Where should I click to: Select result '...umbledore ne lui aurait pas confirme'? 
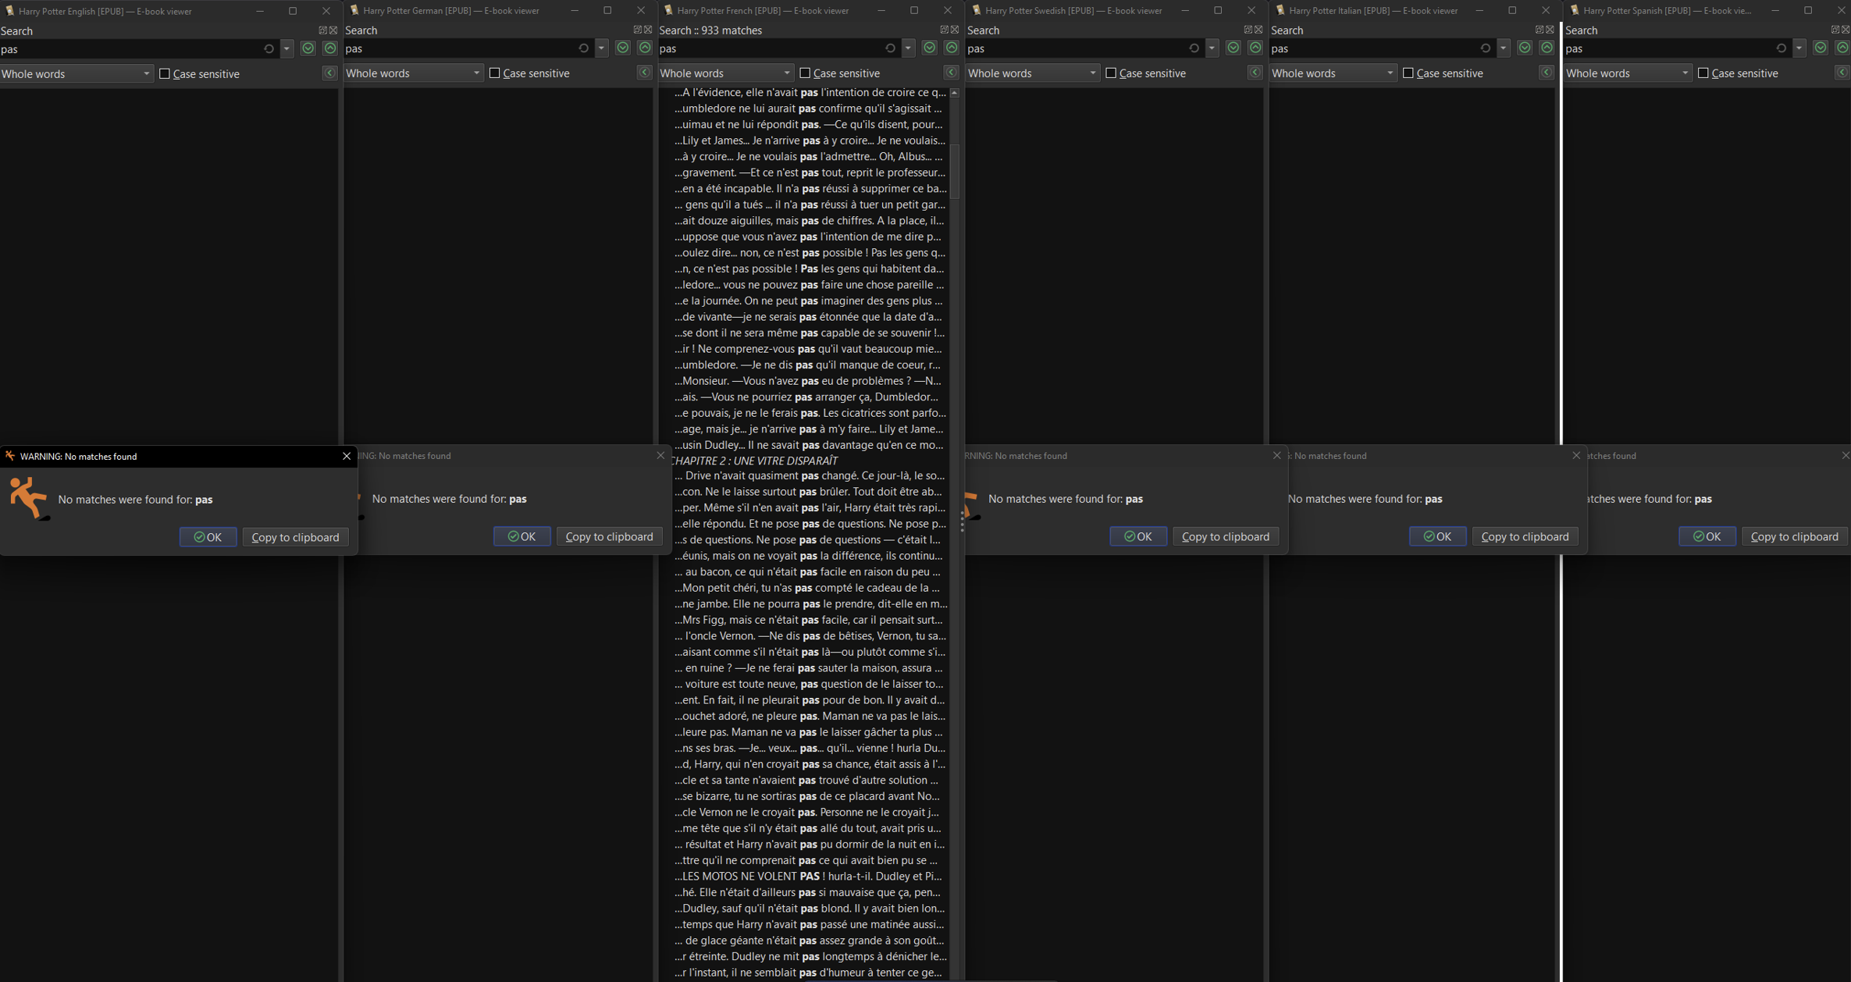tap(810, 109)
